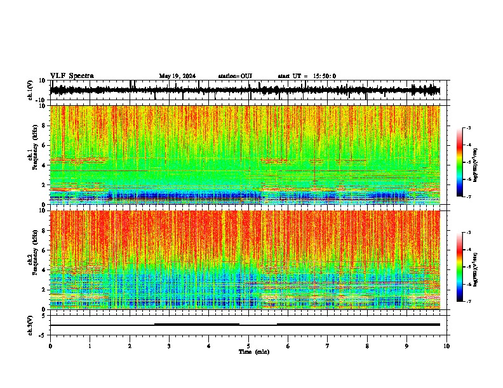Click the ch.2 spectrogram color scale bar
Image resolution: width=503 pixels, height=388 pixels.
point(460,267)
